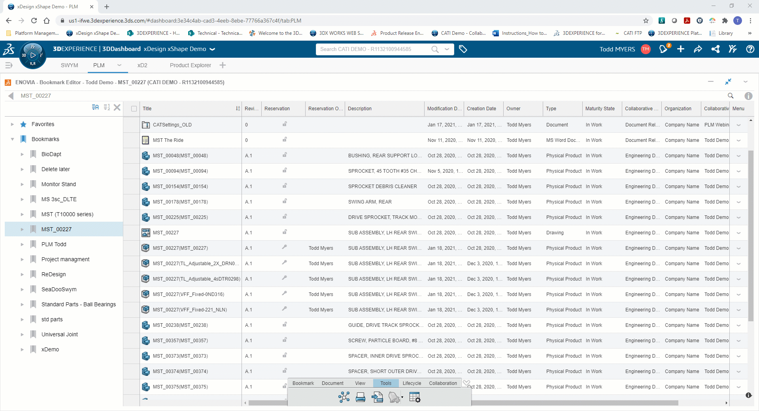Open the hamburger side menu icon

coord(9,65)
